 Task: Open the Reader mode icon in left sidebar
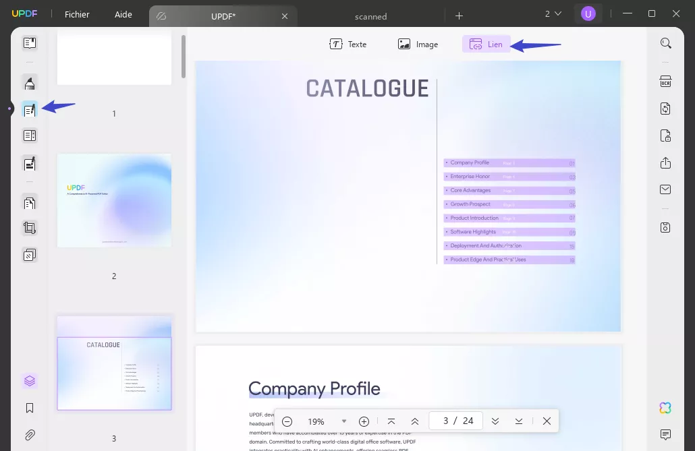tap(30, 43)
